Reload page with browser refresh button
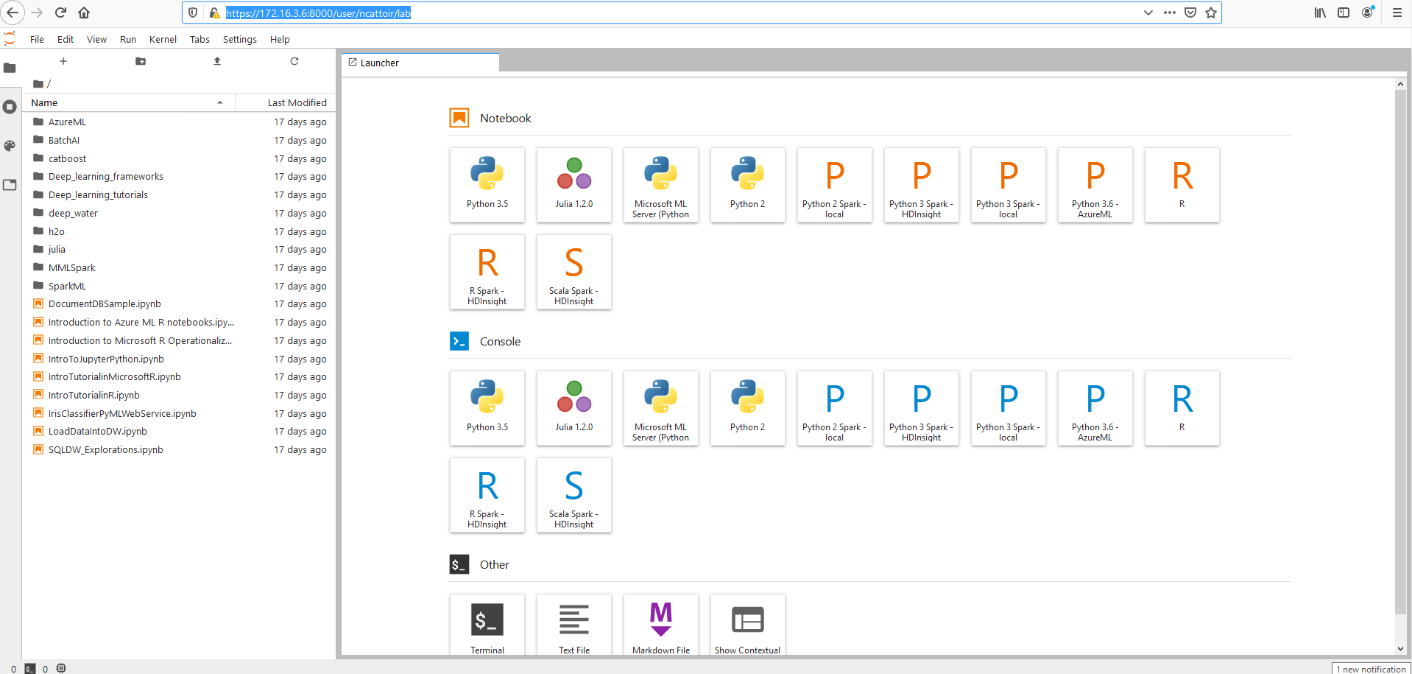 point(60,13)
